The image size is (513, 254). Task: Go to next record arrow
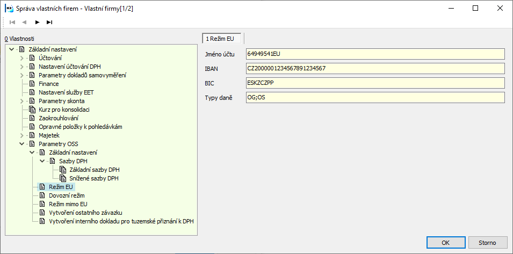[x=37, y=22]
